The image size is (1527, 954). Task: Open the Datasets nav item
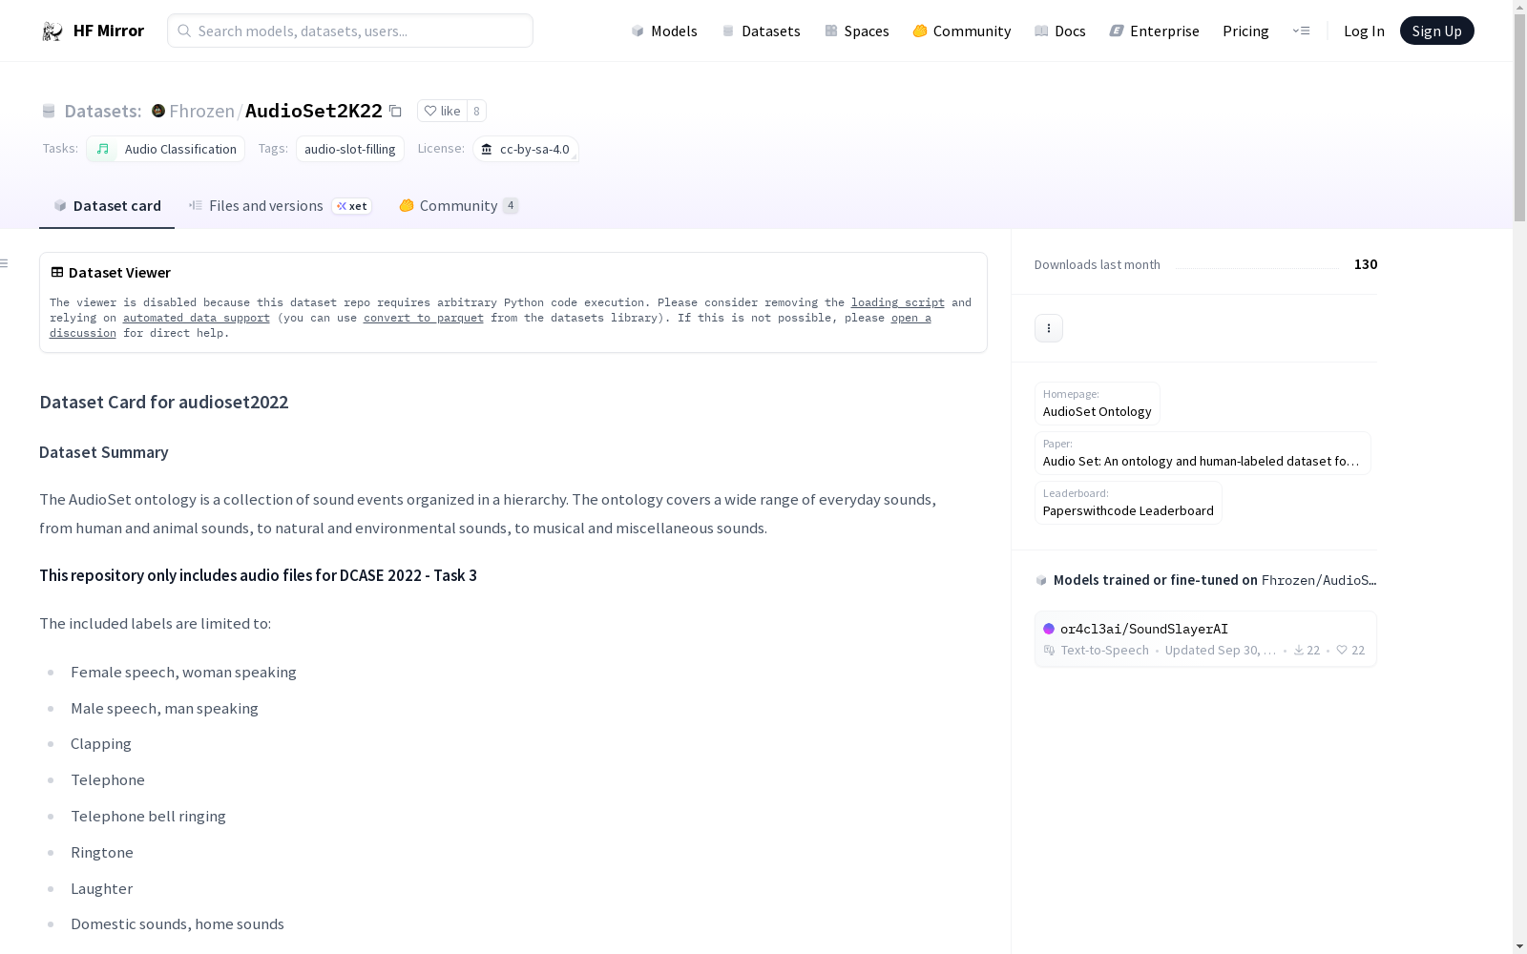tap(761, 31)
